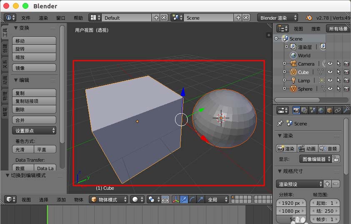Viewport: 351px width, 224px height.
Task: Click the 动画 render animation button
Action: click(307, 148)
